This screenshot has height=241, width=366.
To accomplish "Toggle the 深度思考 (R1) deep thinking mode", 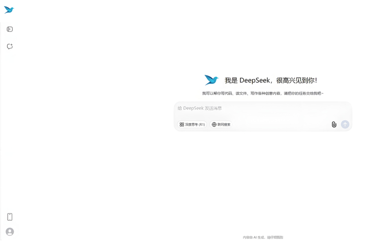I will tap(192, 125).
